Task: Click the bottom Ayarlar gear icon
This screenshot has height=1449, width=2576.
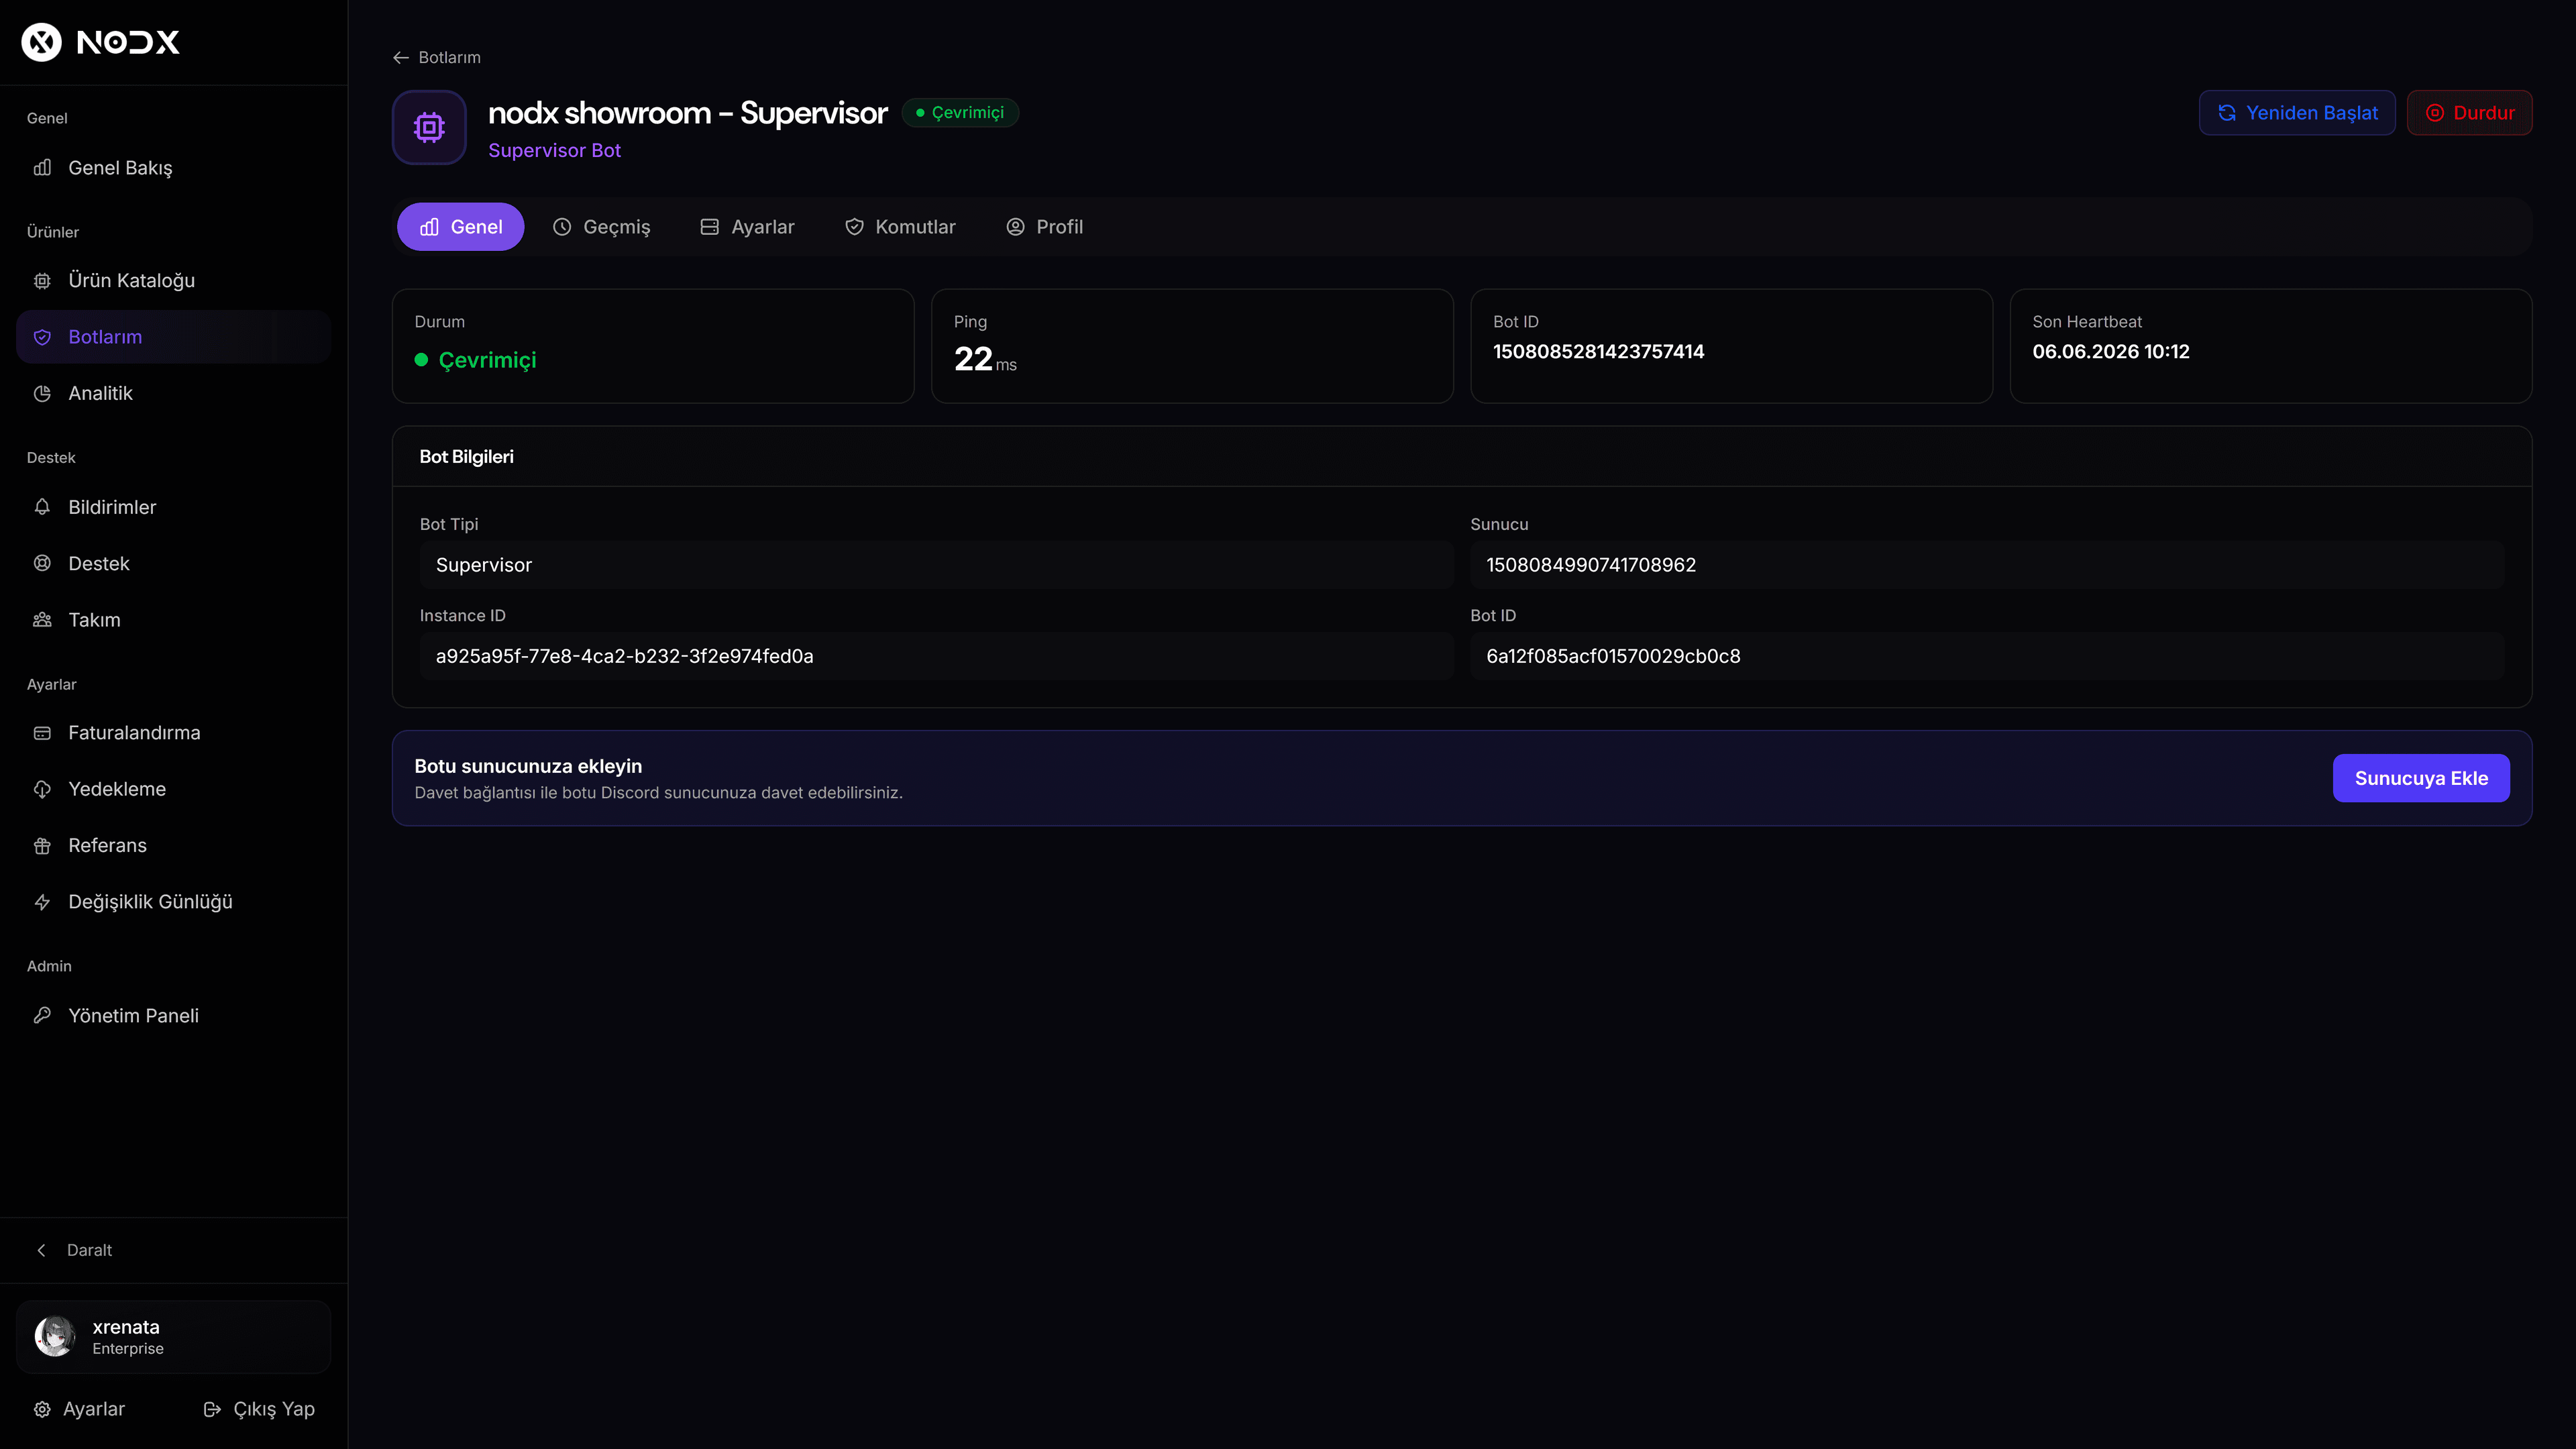Action: coord(42,1409)
